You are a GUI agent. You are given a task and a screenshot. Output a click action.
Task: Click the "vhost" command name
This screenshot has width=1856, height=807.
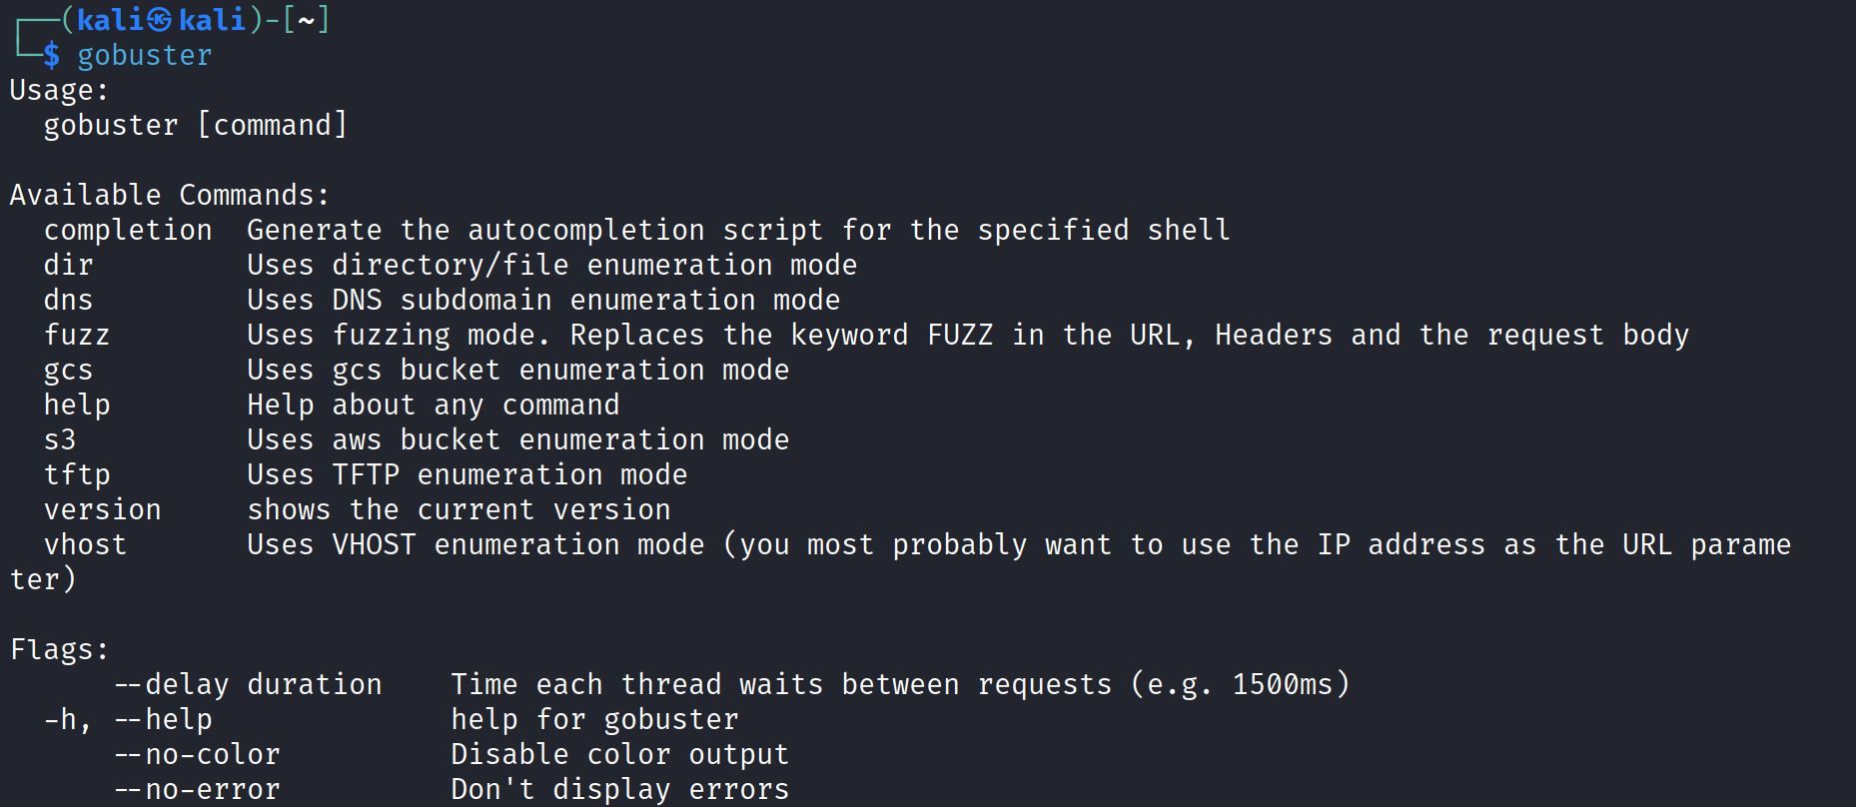85,544
